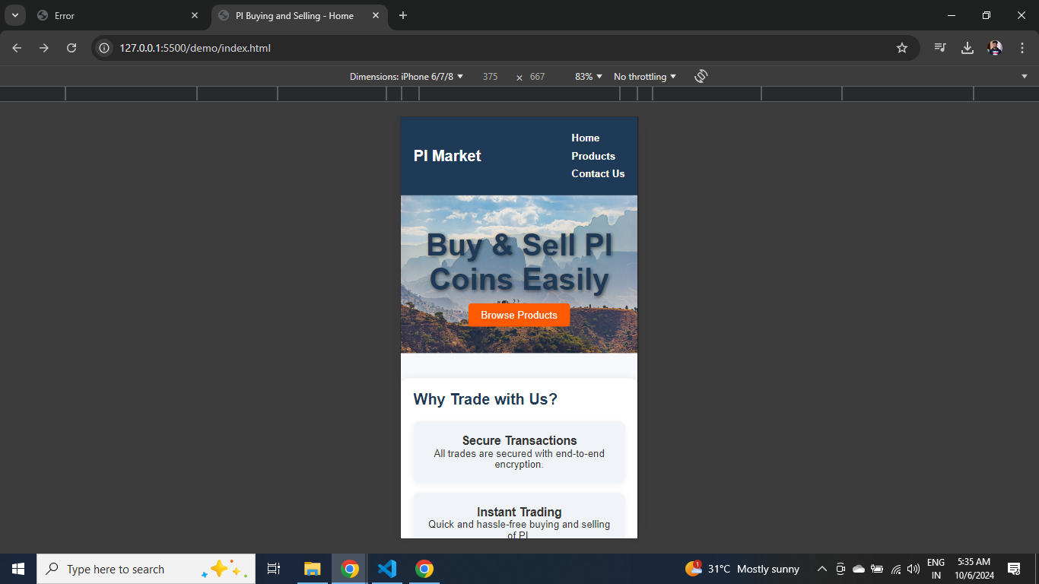Open the weather widget showing 31°C

[x=742, y=569]
